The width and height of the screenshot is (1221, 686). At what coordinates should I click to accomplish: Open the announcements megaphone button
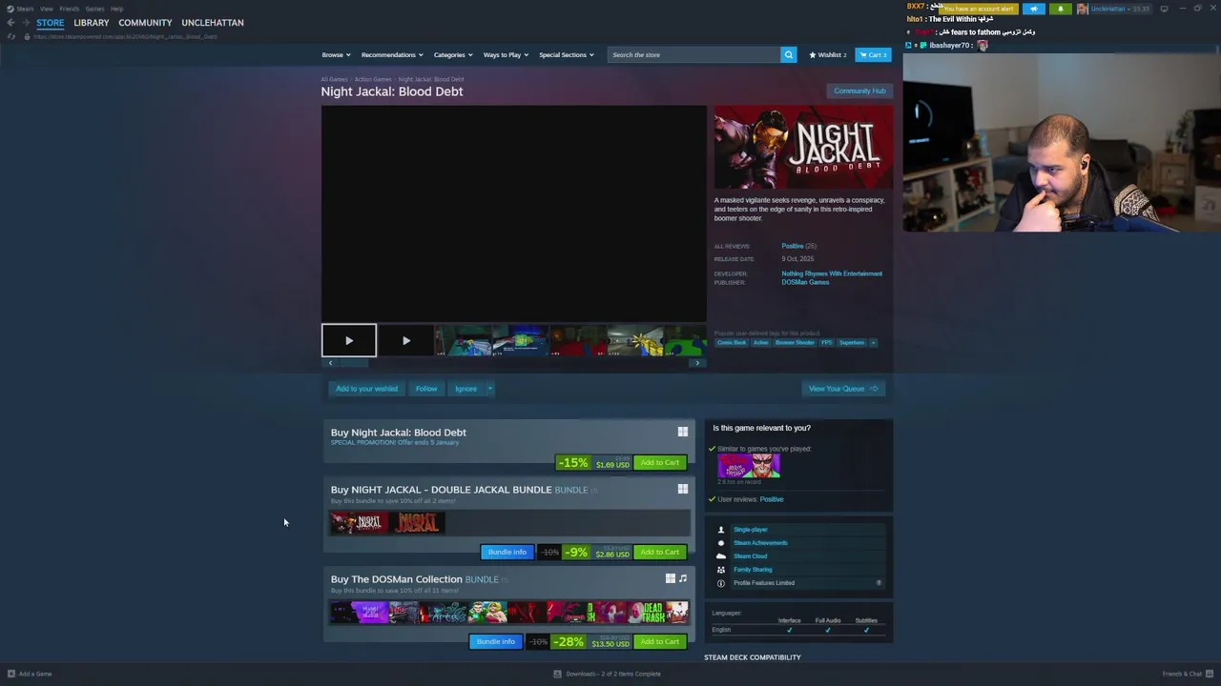[1034, 9]
